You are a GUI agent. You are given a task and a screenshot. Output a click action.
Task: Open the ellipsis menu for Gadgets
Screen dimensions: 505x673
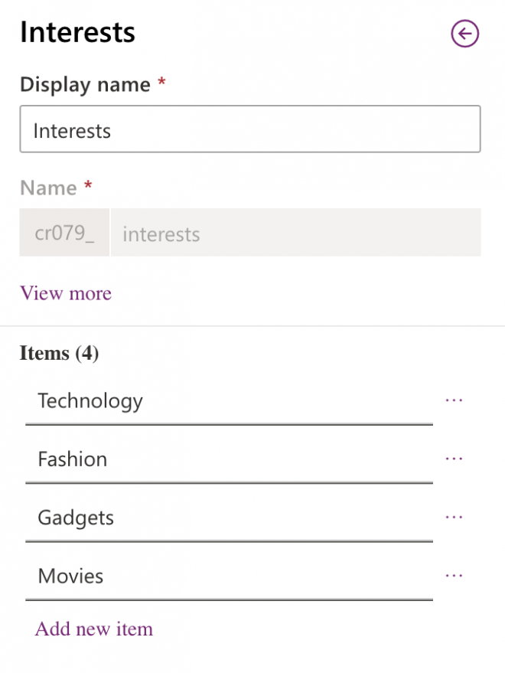[454, 518]
